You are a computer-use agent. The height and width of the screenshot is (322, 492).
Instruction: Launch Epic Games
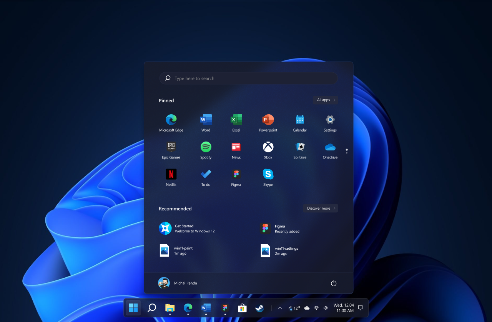pyautogui.click(x=171, y=147)
